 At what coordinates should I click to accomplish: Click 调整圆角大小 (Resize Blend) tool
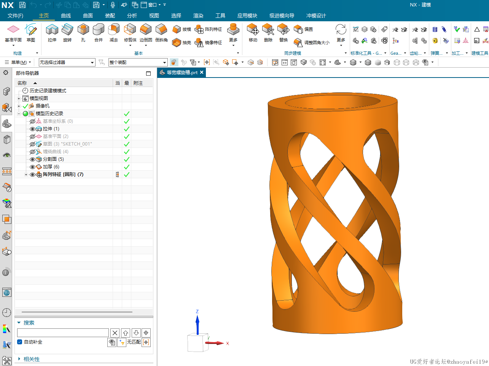coord(312,43)
